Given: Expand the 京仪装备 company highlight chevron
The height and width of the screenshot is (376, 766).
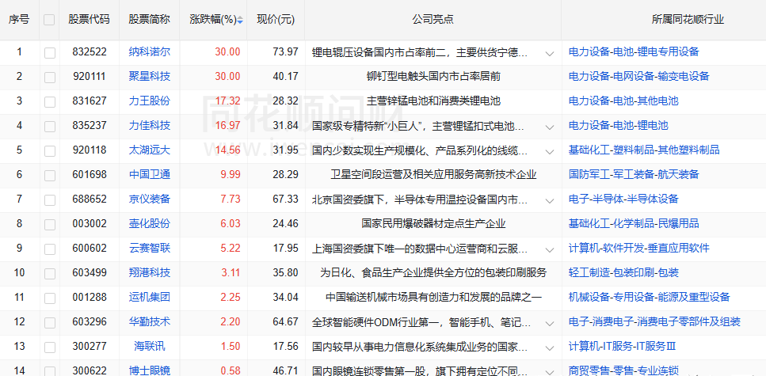Looking at the screenshot, I should [550, 200].
